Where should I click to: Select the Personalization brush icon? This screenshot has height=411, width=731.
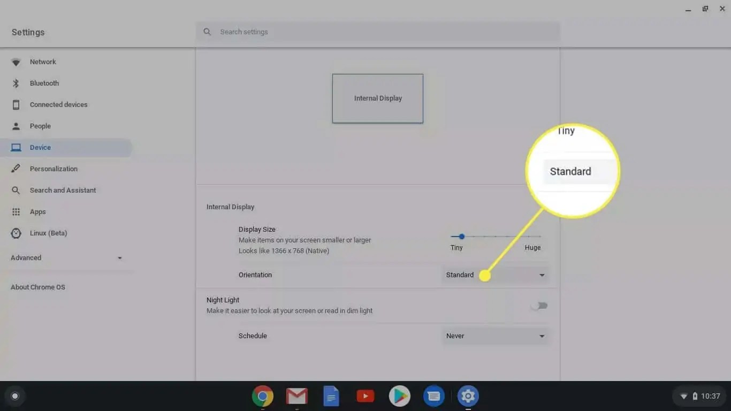pyautogui.click(x=17, y=169)
